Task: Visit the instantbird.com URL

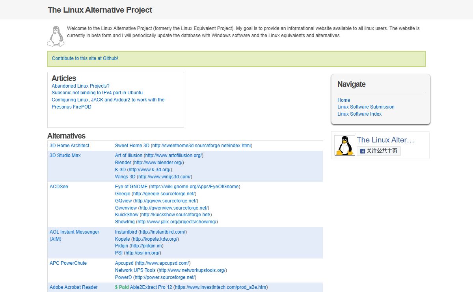Action: [163, 232]
